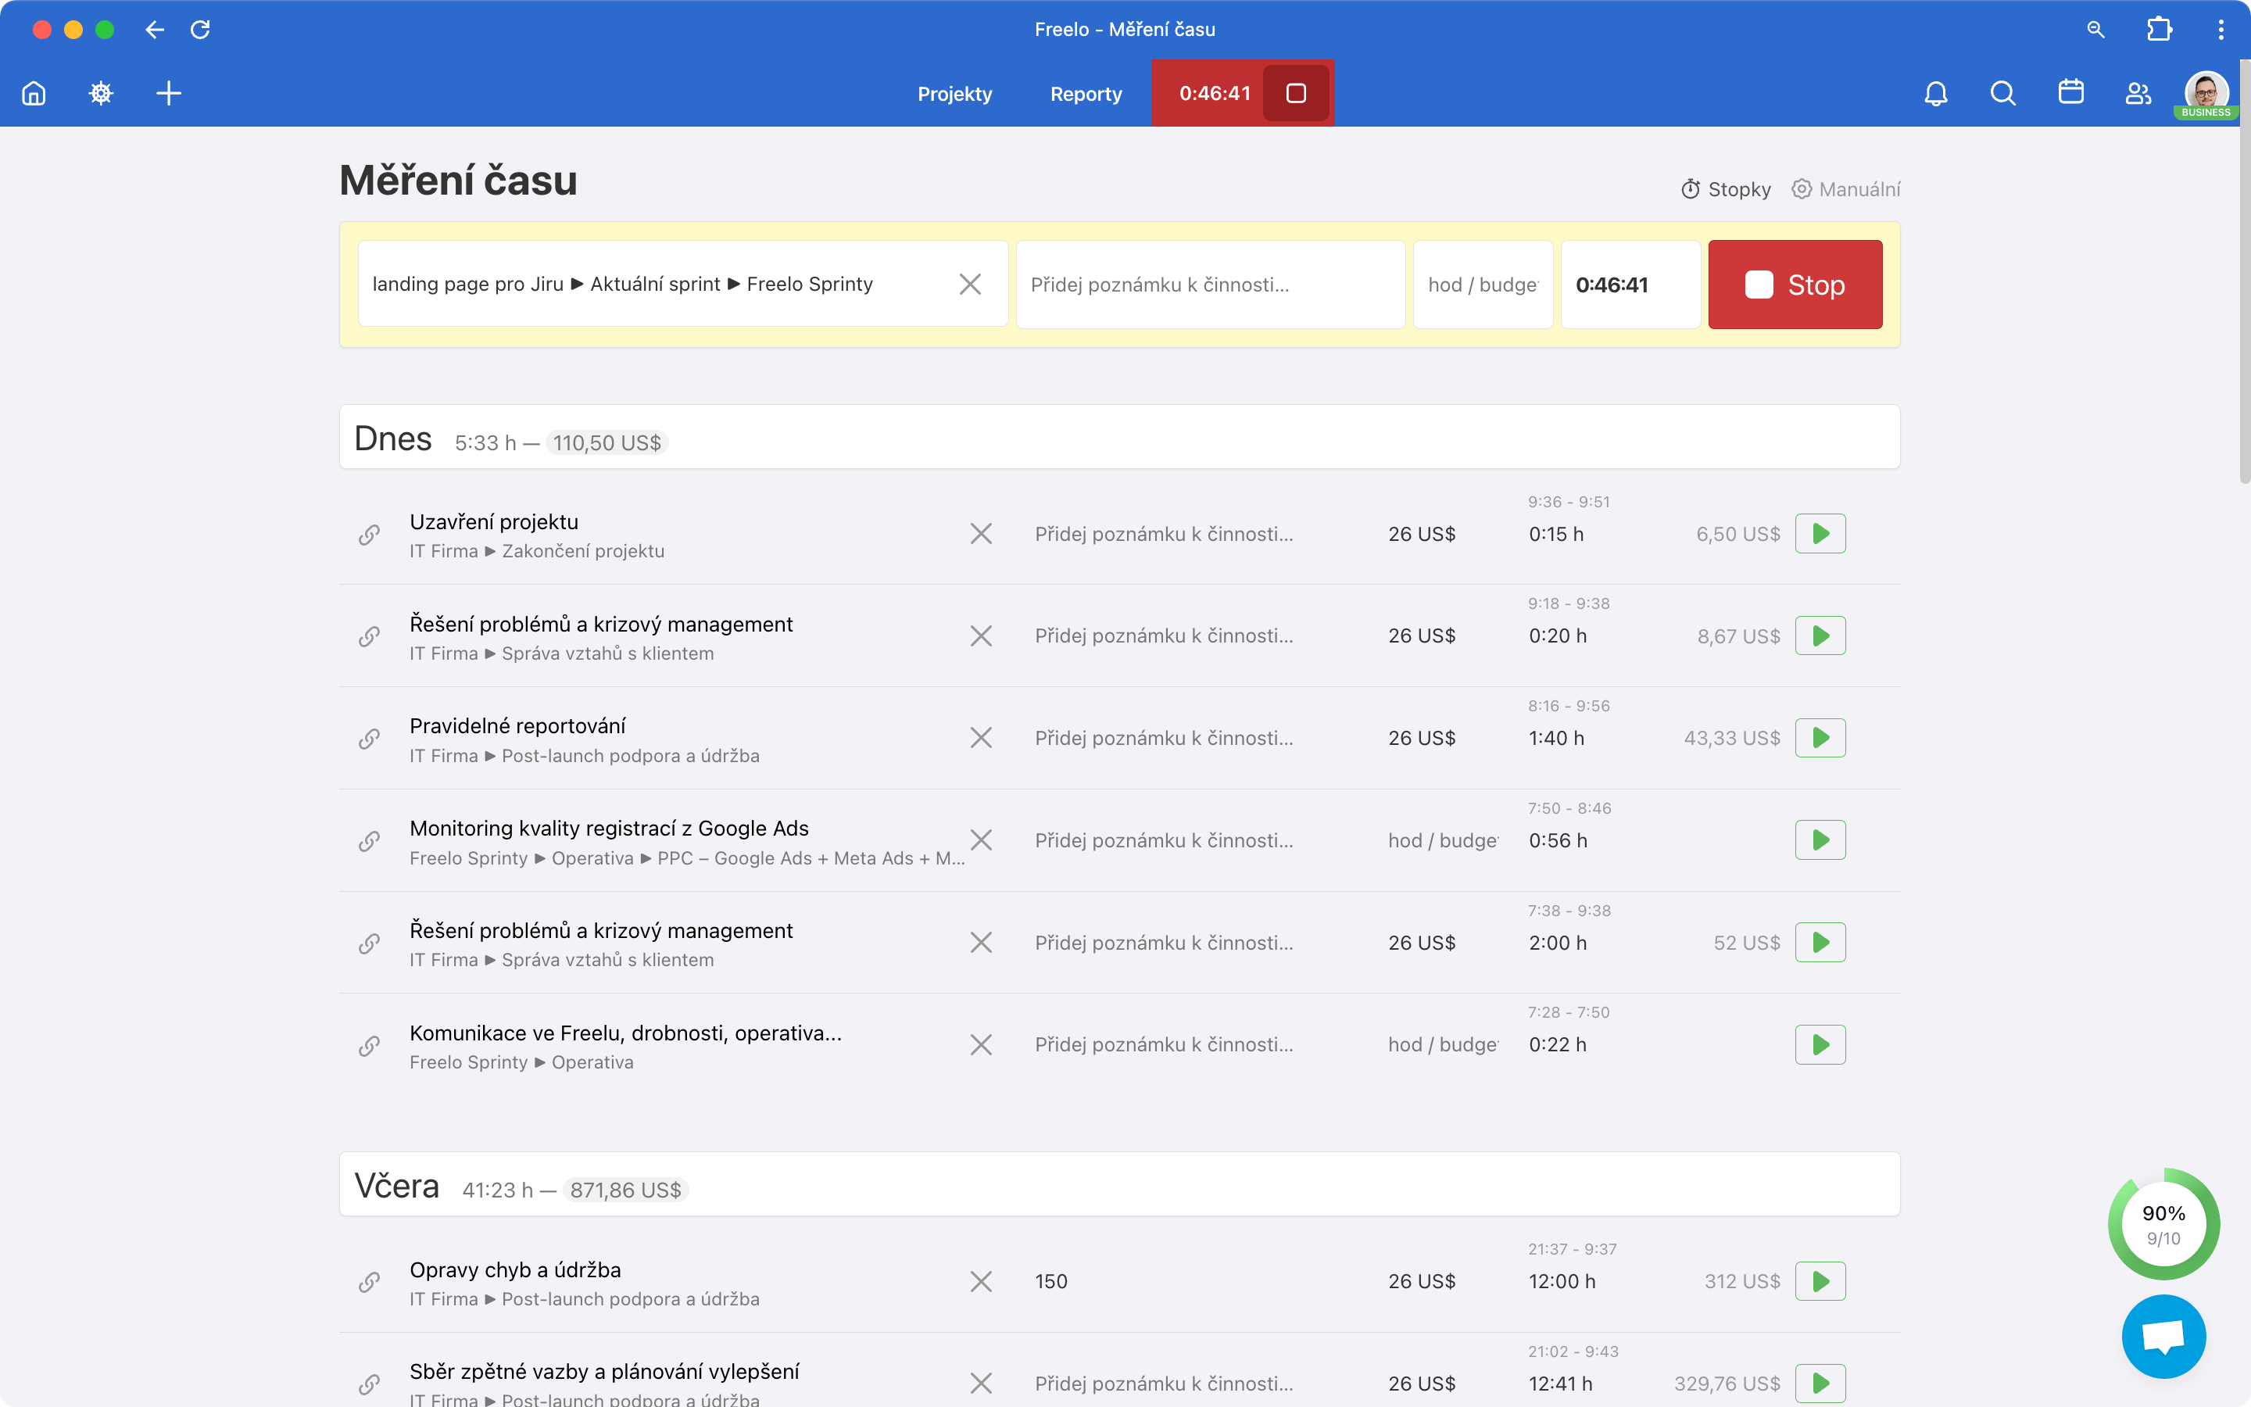Screen dimensions: 2251x1407
Task: Click the 110,50 US$ daily total
Action: coord(607,443)
